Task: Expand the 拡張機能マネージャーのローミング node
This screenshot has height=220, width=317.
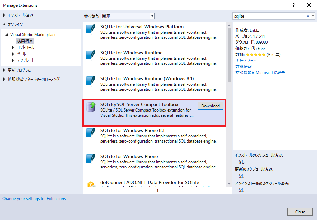Action: 4,79
